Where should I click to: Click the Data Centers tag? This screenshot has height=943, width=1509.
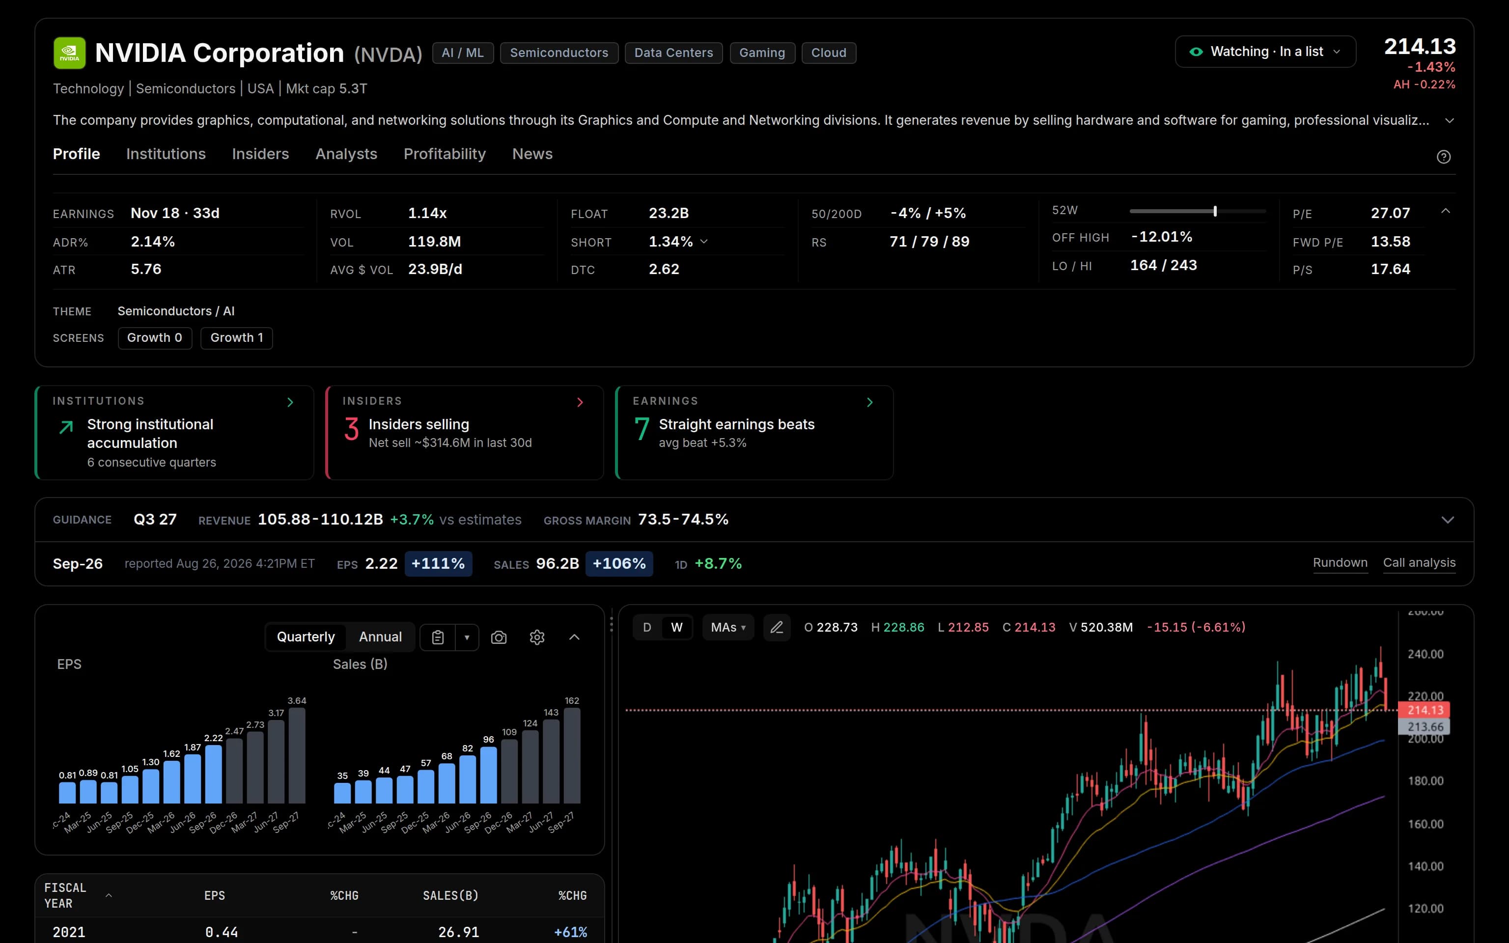coord(673,53)
